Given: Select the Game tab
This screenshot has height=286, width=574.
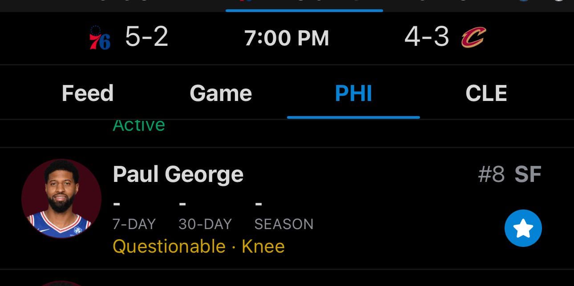Looking at the screenshot, I should coord(221,93).
